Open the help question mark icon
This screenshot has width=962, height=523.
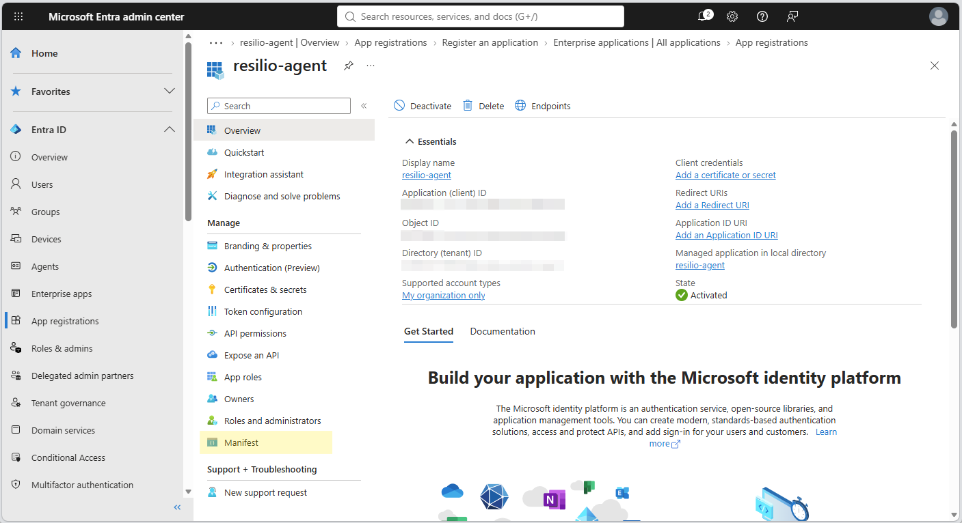[x=762, y=16]
